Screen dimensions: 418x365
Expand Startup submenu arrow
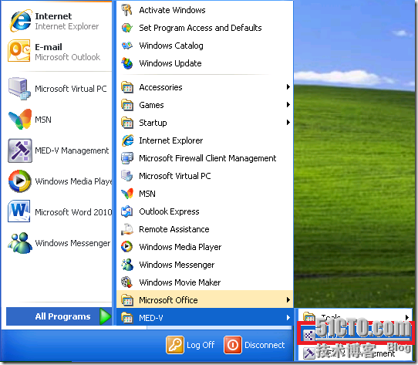288,123
